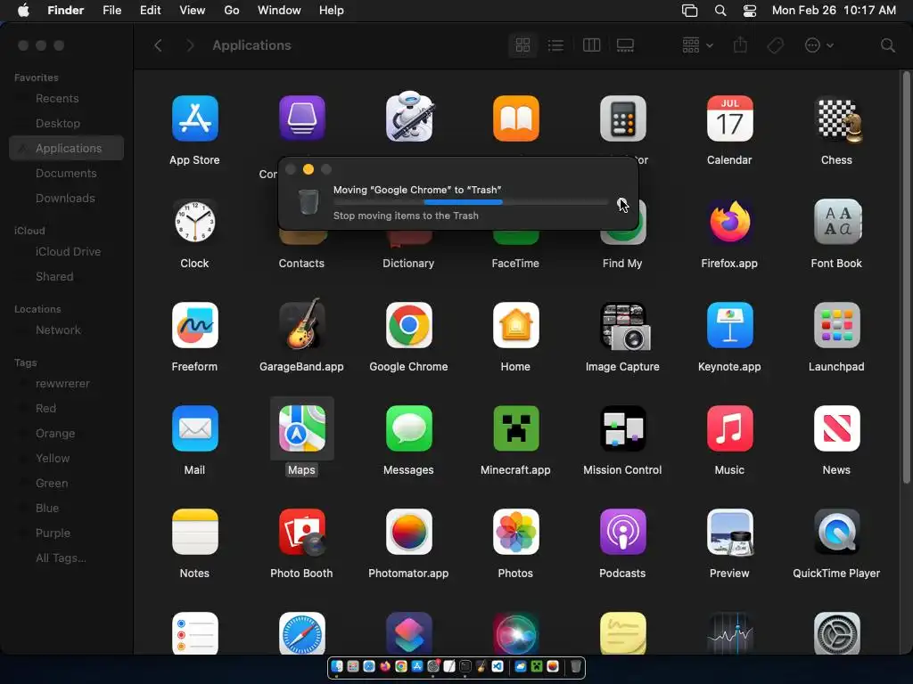Switch to column view
Viewport: 913px width, 684px height.
tap(591, 45)
